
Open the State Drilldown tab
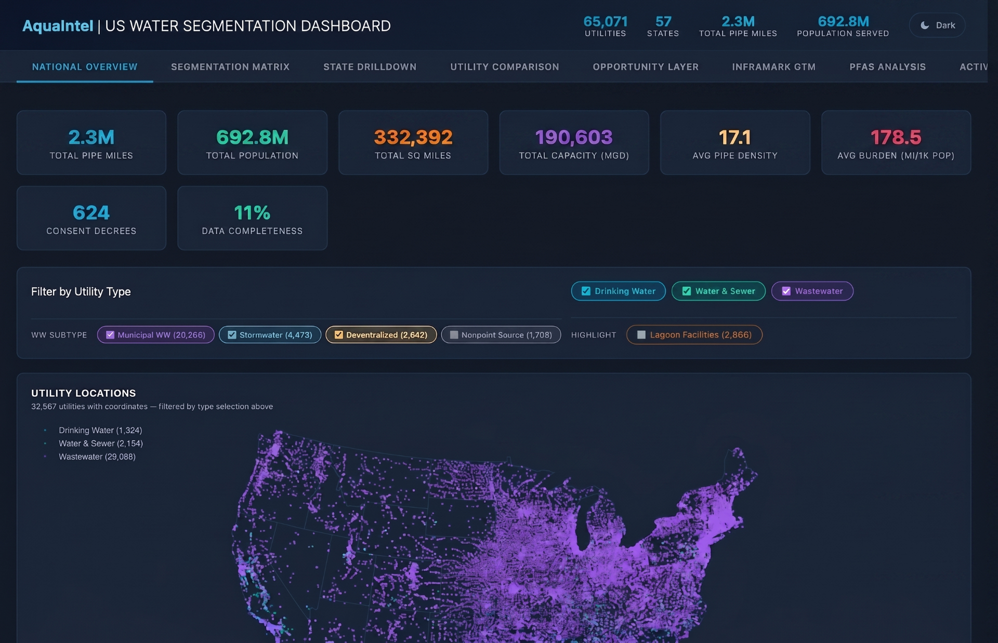pyautogui.click(x=370, y=67)
